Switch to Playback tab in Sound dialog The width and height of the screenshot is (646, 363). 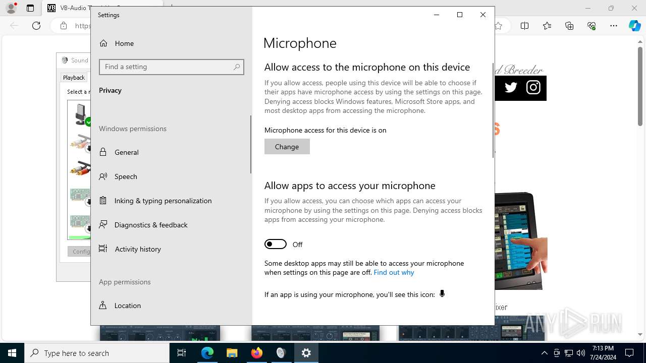pos(74,78)
